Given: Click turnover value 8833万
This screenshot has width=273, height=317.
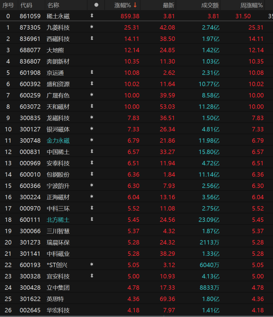Looking at the screenshot, I should click(x=209, y=288).
